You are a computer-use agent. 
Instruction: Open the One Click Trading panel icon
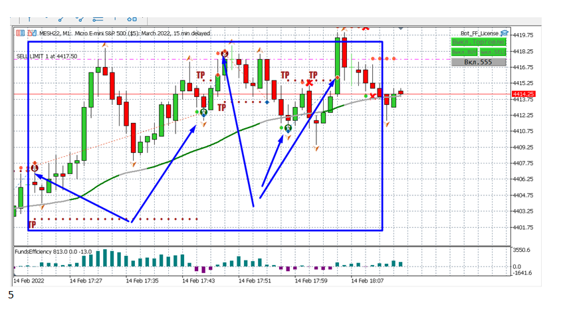point(21,33)
